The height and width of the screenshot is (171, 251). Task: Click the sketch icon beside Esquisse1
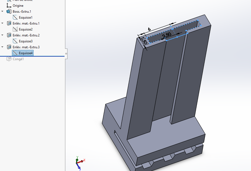coord(15,18)
